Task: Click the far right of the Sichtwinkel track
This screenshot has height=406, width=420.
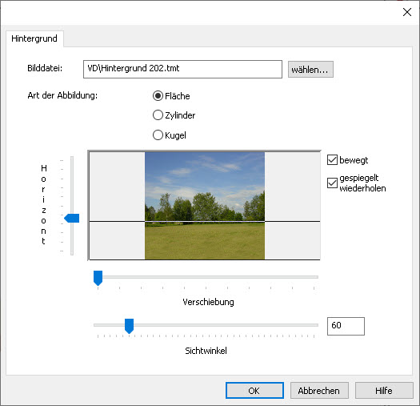Action: click(316, 325)
